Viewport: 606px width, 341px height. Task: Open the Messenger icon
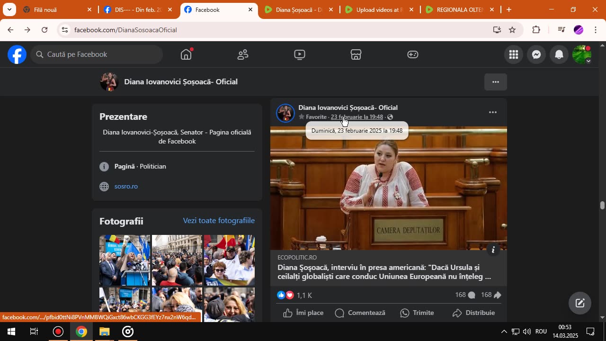click(x=536, y=54)
